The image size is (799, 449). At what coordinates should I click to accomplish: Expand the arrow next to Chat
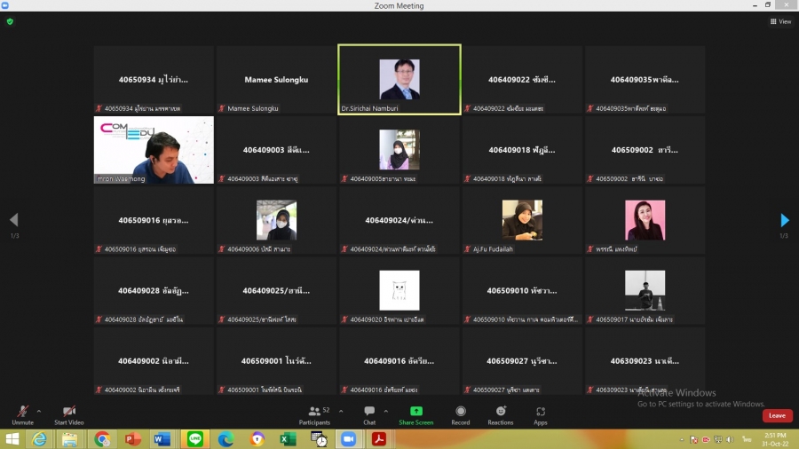(385, 411)
